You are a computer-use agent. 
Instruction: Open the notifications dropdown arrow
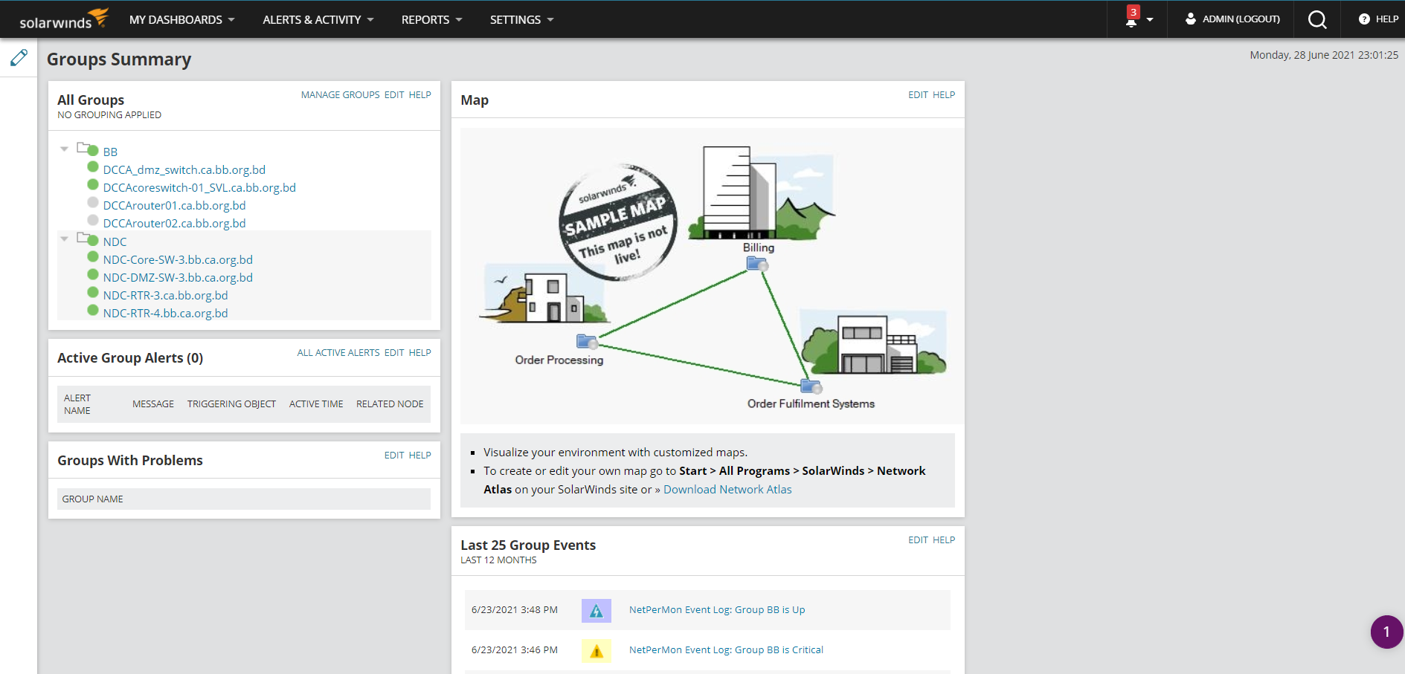coord(1150,20)
